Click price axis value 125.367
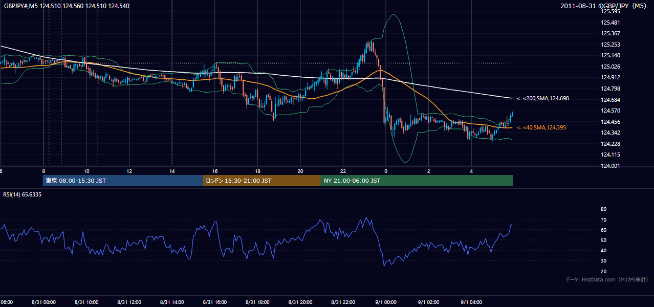This screenshot has height=307, width=654. point(611,33)
